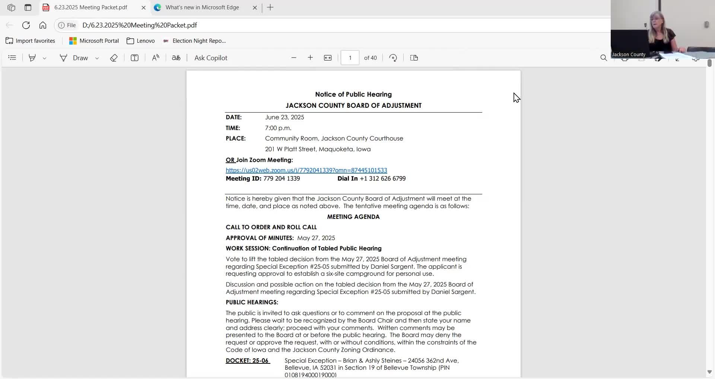Click Import favorites

click(31, 41)
